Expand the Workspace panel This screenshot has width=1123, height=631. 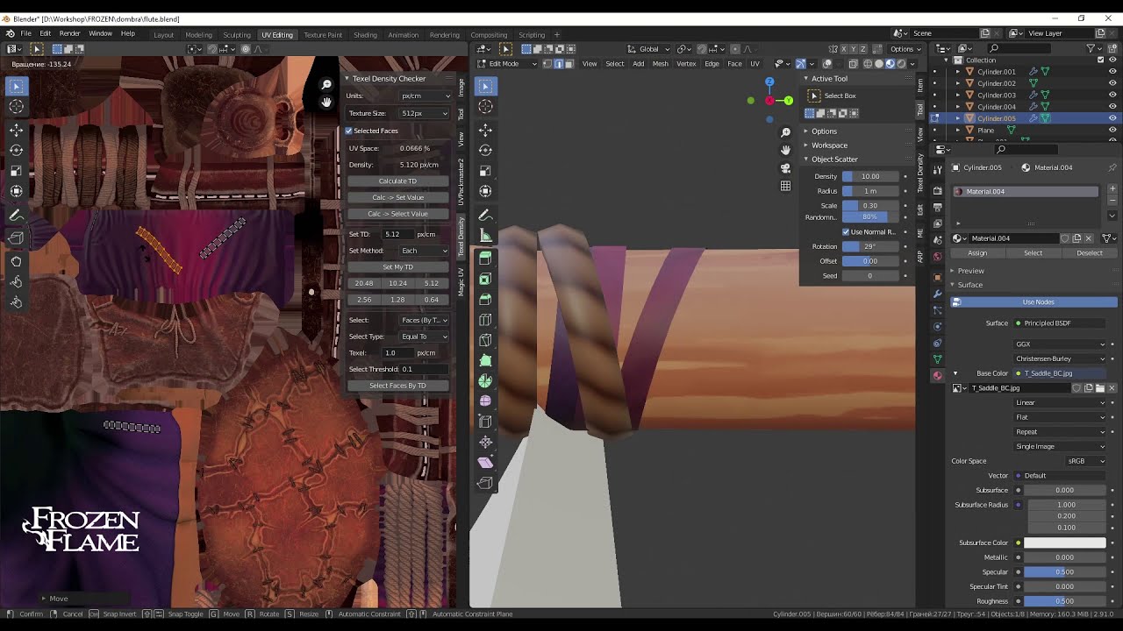pos(829,145)
